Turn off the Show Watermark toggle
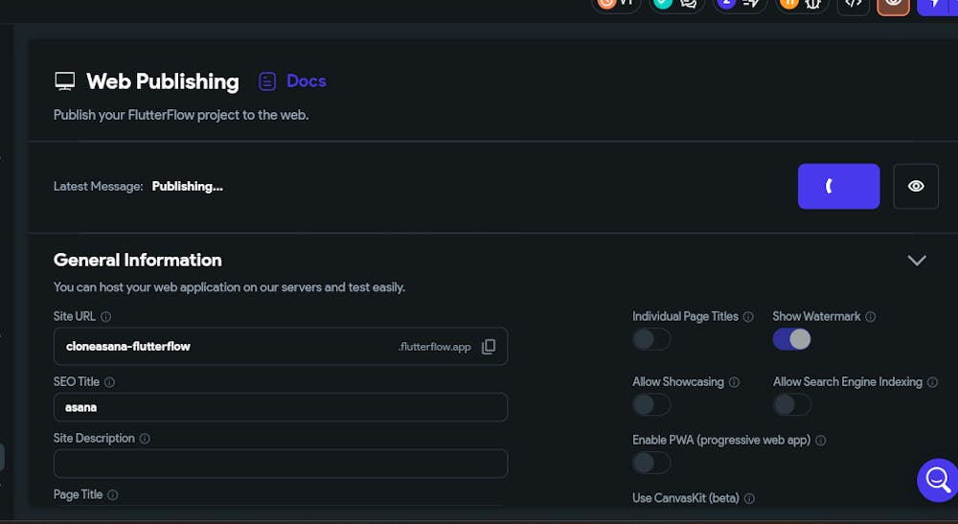The height and width of the screenshot is (524, 958). point(792,339)
